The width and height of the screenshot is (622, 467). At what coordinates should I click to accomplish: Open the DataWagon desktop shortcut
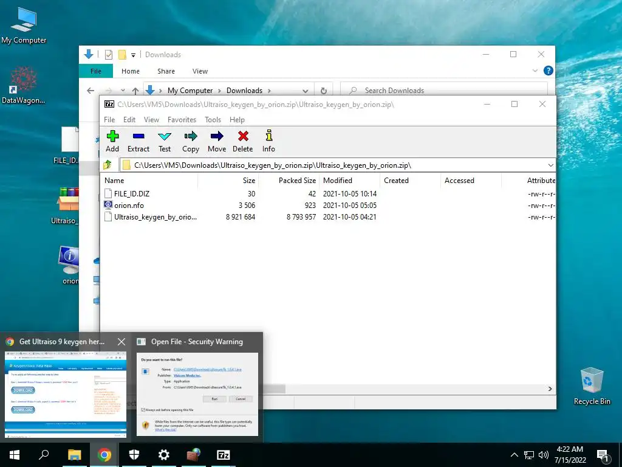pyautogui.click(x=24, y=85)
